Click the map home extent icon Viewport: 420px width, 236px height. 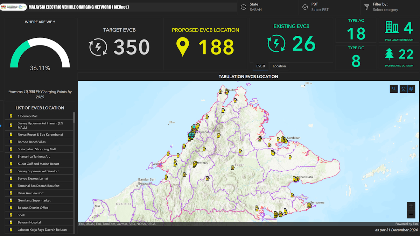pos(404,89)
